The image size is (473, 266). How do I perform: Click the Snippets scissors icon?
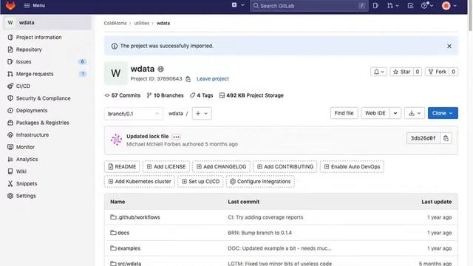pyautogui.click(x=10, y=184)
